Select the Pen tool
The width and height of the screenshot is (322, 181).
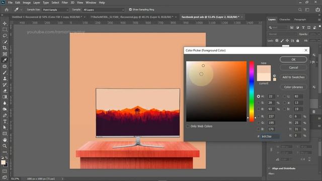[5, 115]
